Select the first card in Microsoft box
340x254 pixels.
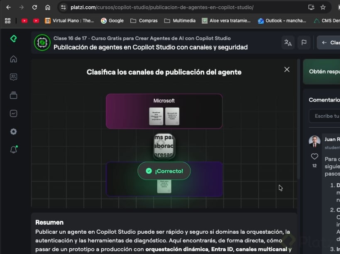tap(156, 116)
